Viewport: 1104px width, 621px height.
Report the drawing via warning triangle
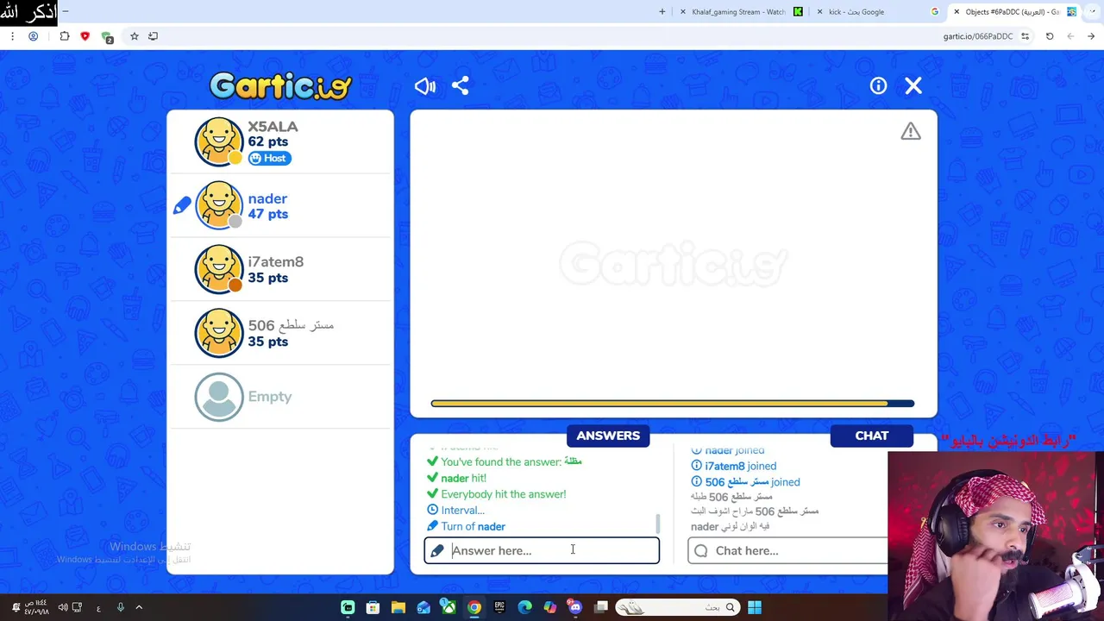(x=911, y=131)
